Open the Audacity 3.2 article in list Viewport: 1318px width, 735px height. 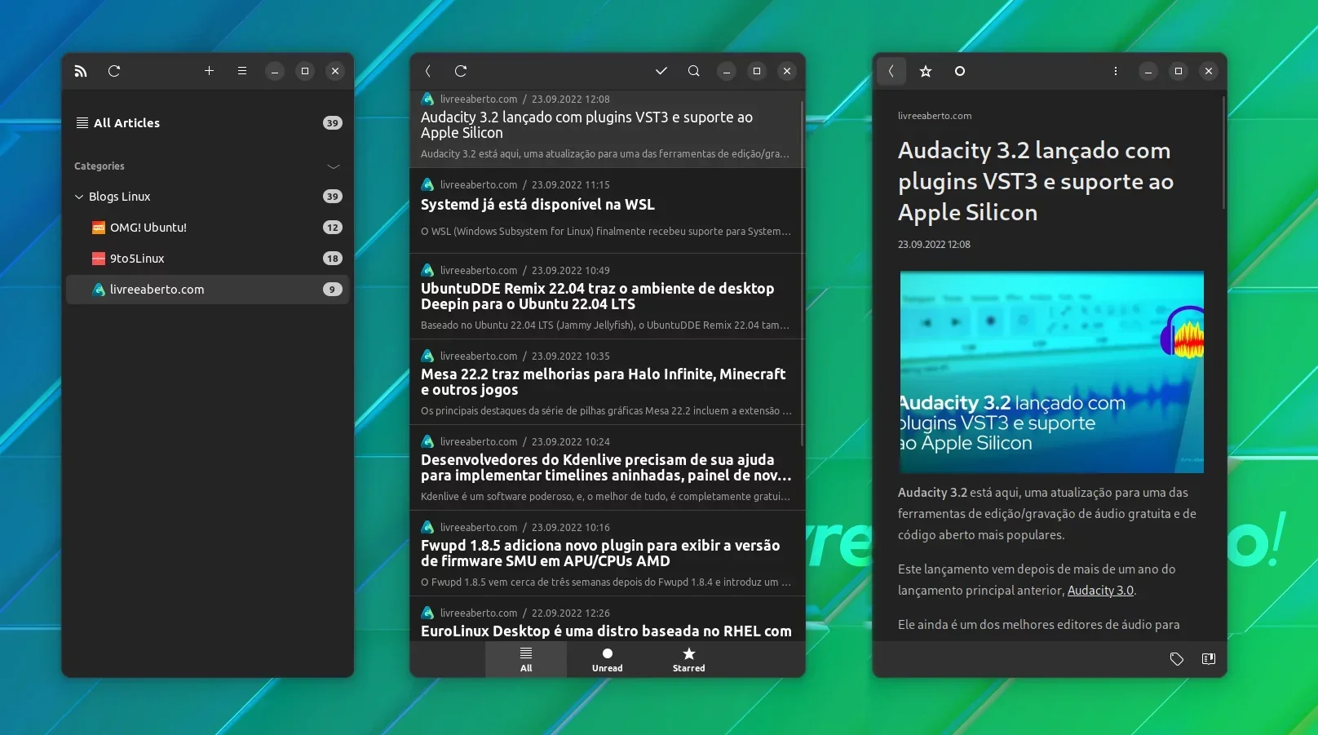(x=606, y=128)
